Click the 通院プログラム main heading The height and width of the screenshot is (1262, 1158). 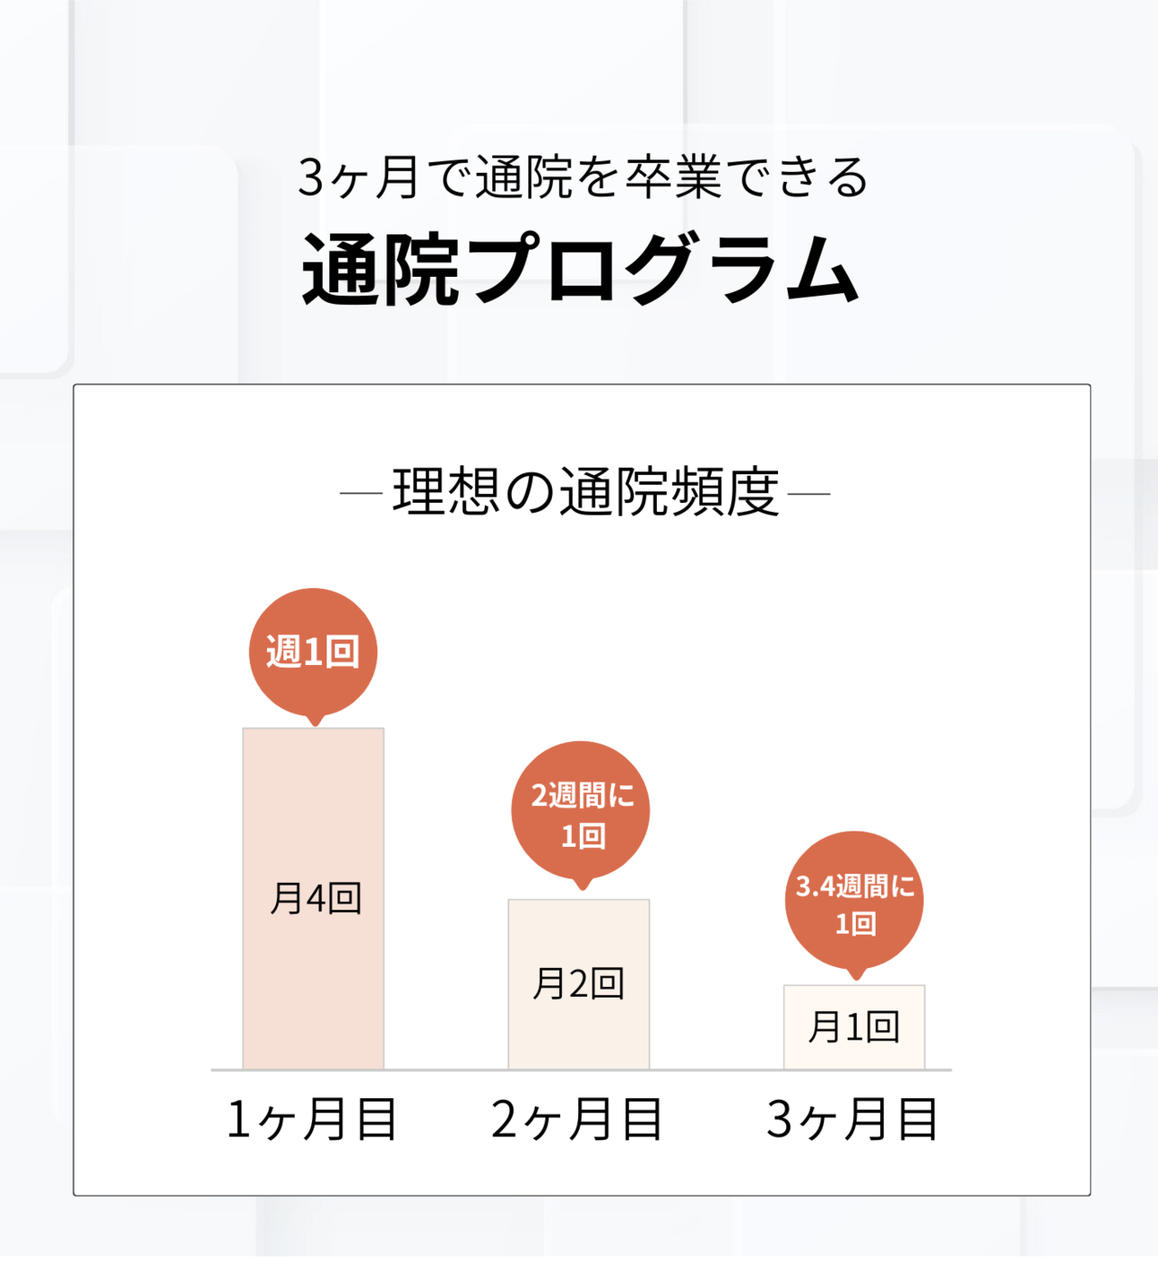pos(580,269)
